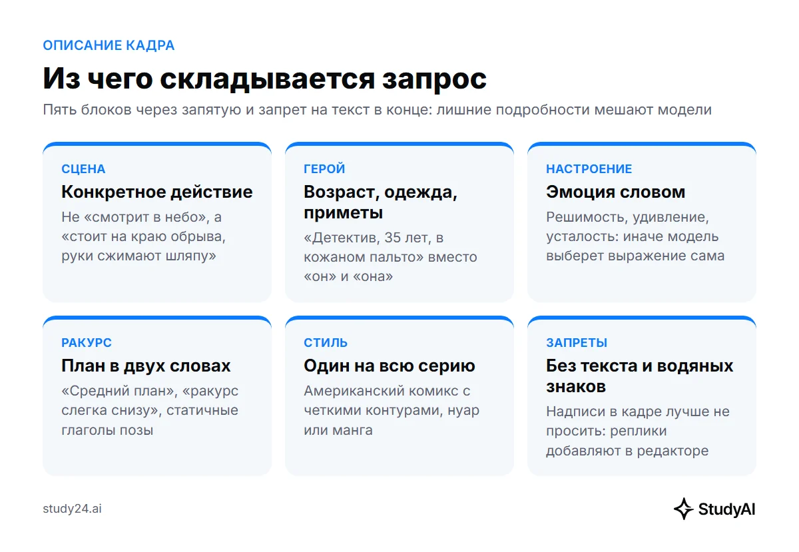Click the «ГЕРОЙ» card label
The width and height of the screenshot is (799, 552).
click(x=324, y=169)
